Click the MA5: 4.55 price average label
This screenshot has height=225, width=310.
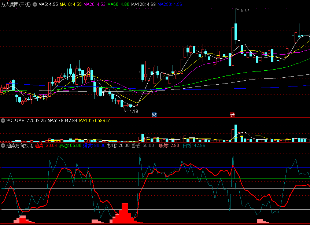point(48,4)
